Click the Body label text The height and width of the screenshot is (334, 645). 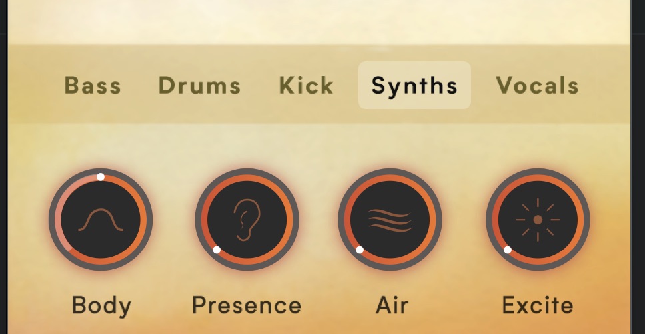coord(101,306)
